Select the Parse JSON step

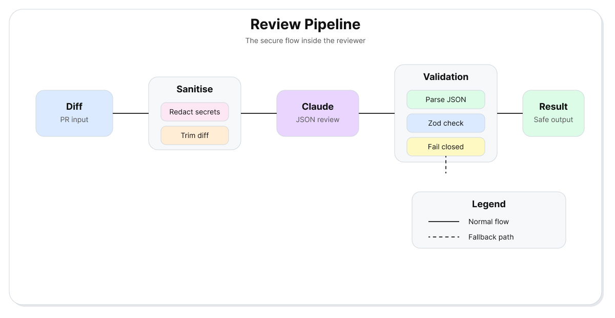446,100
